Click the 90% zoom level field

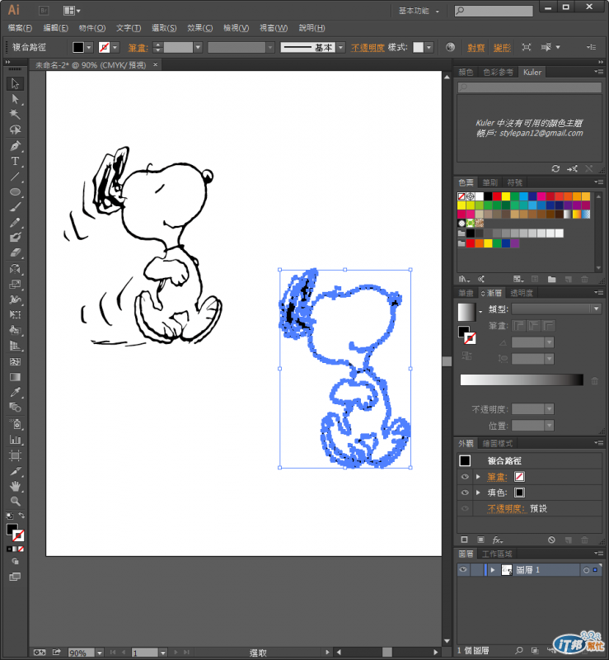click(x=81, y=653)
